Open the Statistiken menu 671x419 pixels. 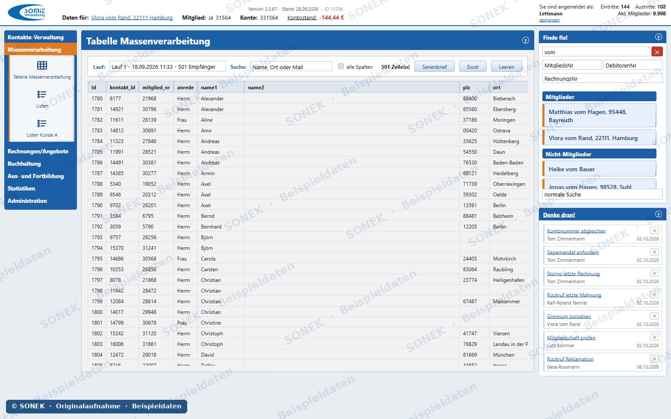(x=41, y=188)
